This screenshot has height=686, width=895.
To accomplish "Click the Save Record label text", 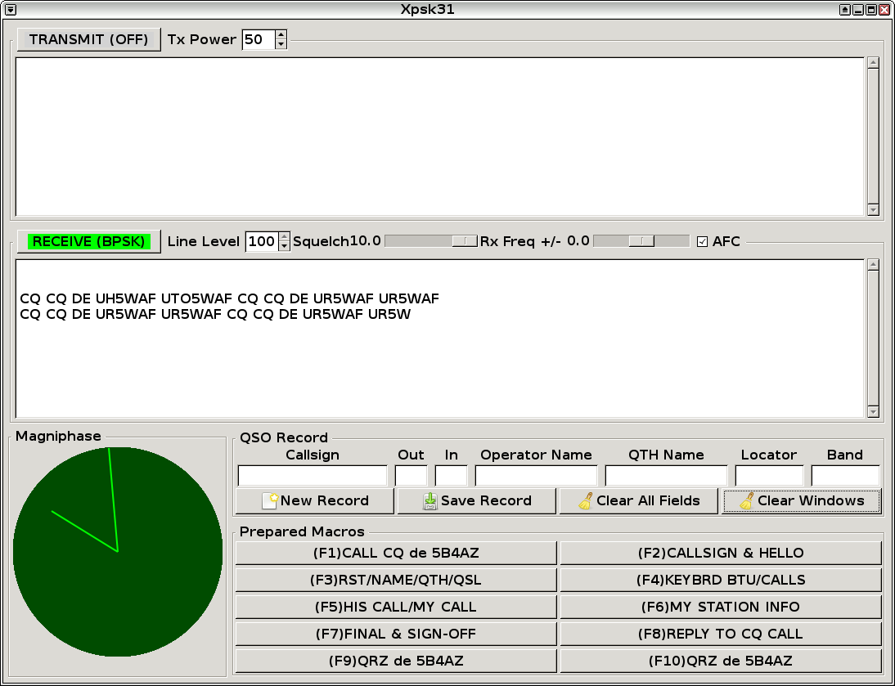I will tap(486, 500).
